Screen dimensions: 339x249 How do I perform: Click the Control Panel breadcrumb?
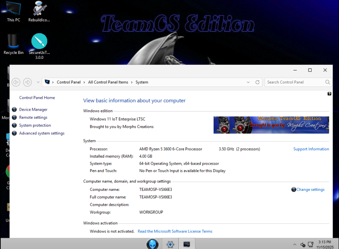coord(69,82)
